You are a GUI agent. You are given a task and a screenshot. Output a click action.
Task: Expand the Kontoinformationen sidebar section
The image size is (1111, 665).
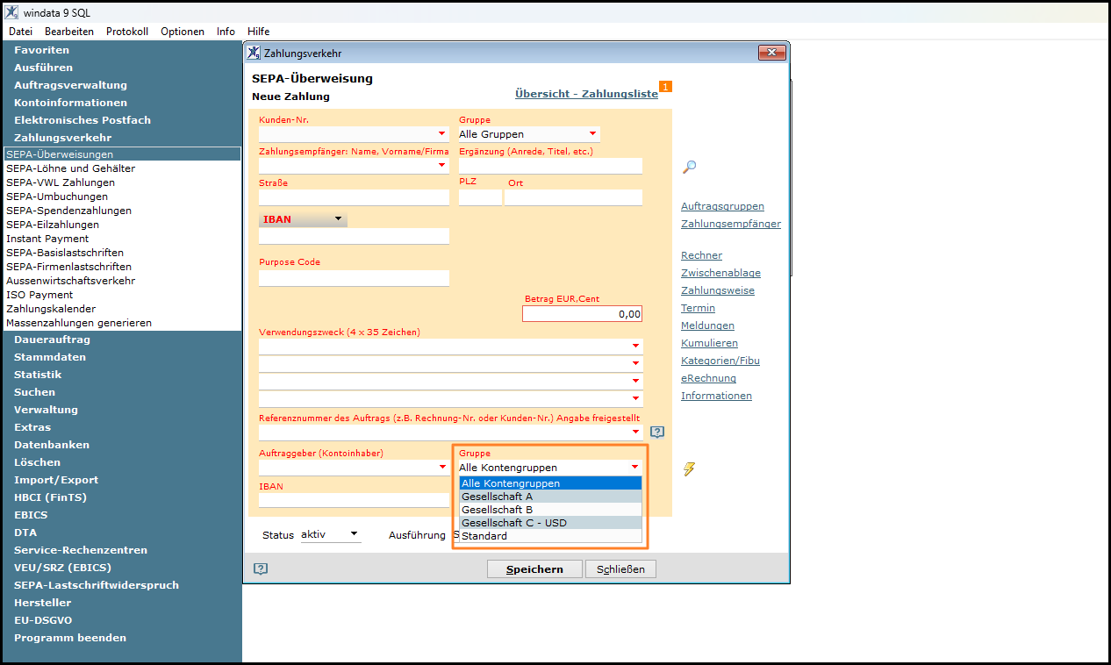[x=70, y=103]
